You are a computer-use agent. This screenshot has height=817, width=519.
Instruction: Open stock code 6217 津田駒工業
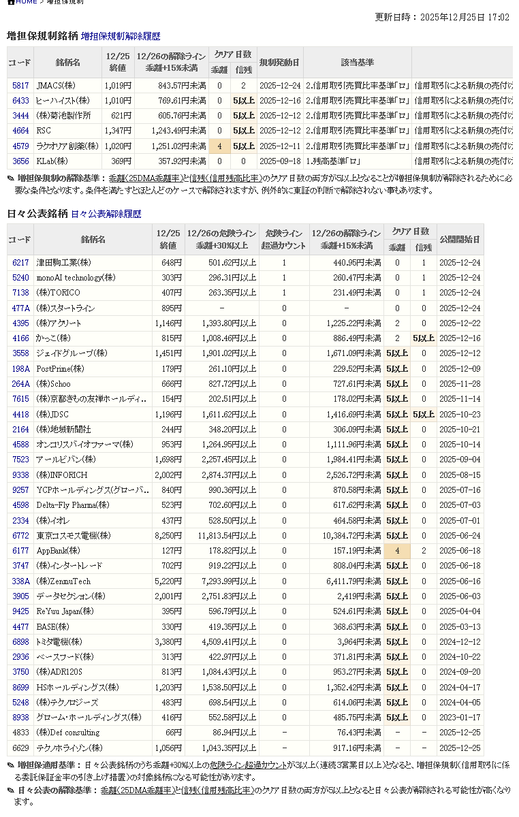pos(20,263)
